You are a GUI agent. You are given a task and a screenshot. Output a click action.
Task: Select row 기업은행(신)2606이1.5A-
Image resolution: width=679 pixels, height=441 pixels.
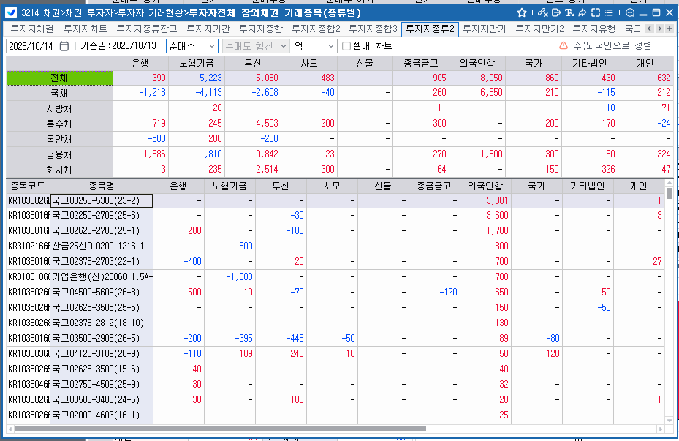[335, 277]
